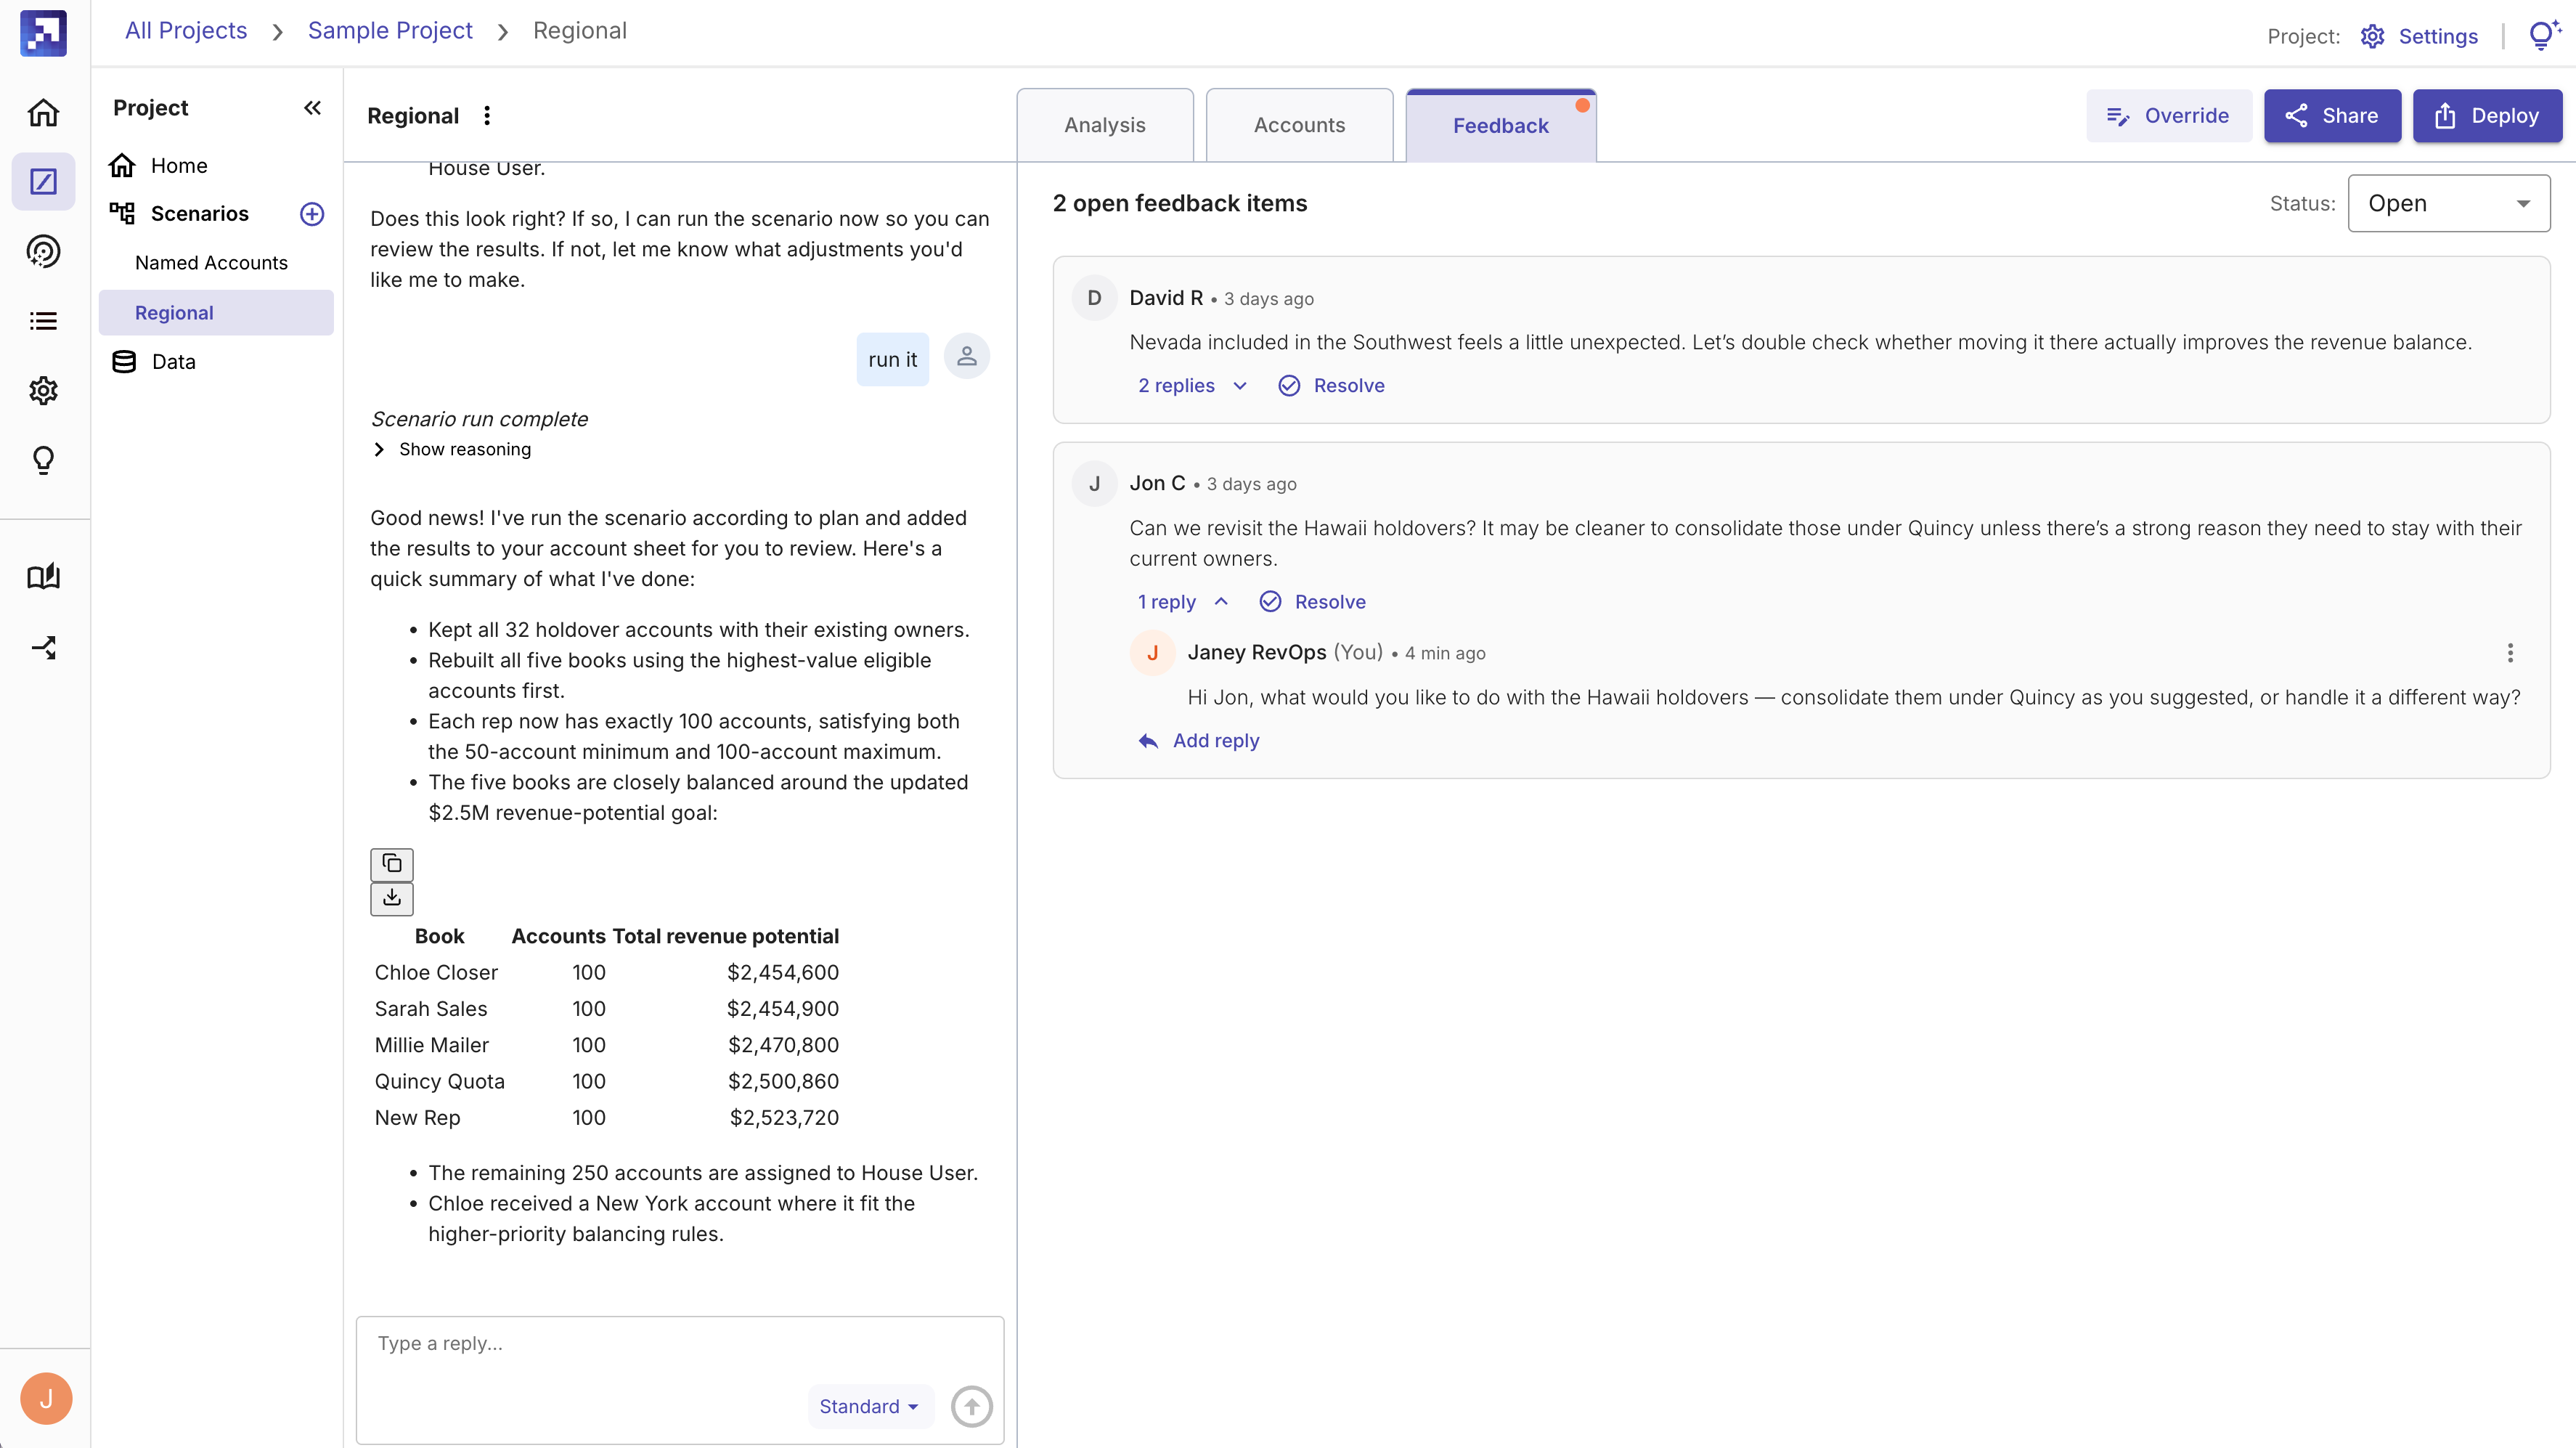Open the Home icon in left rail
This screenshot has height=1448, width=2576.
43,112
